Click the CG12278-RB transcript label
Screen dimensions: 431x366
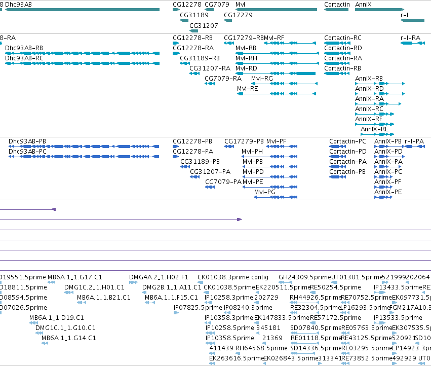pos(192,38)
